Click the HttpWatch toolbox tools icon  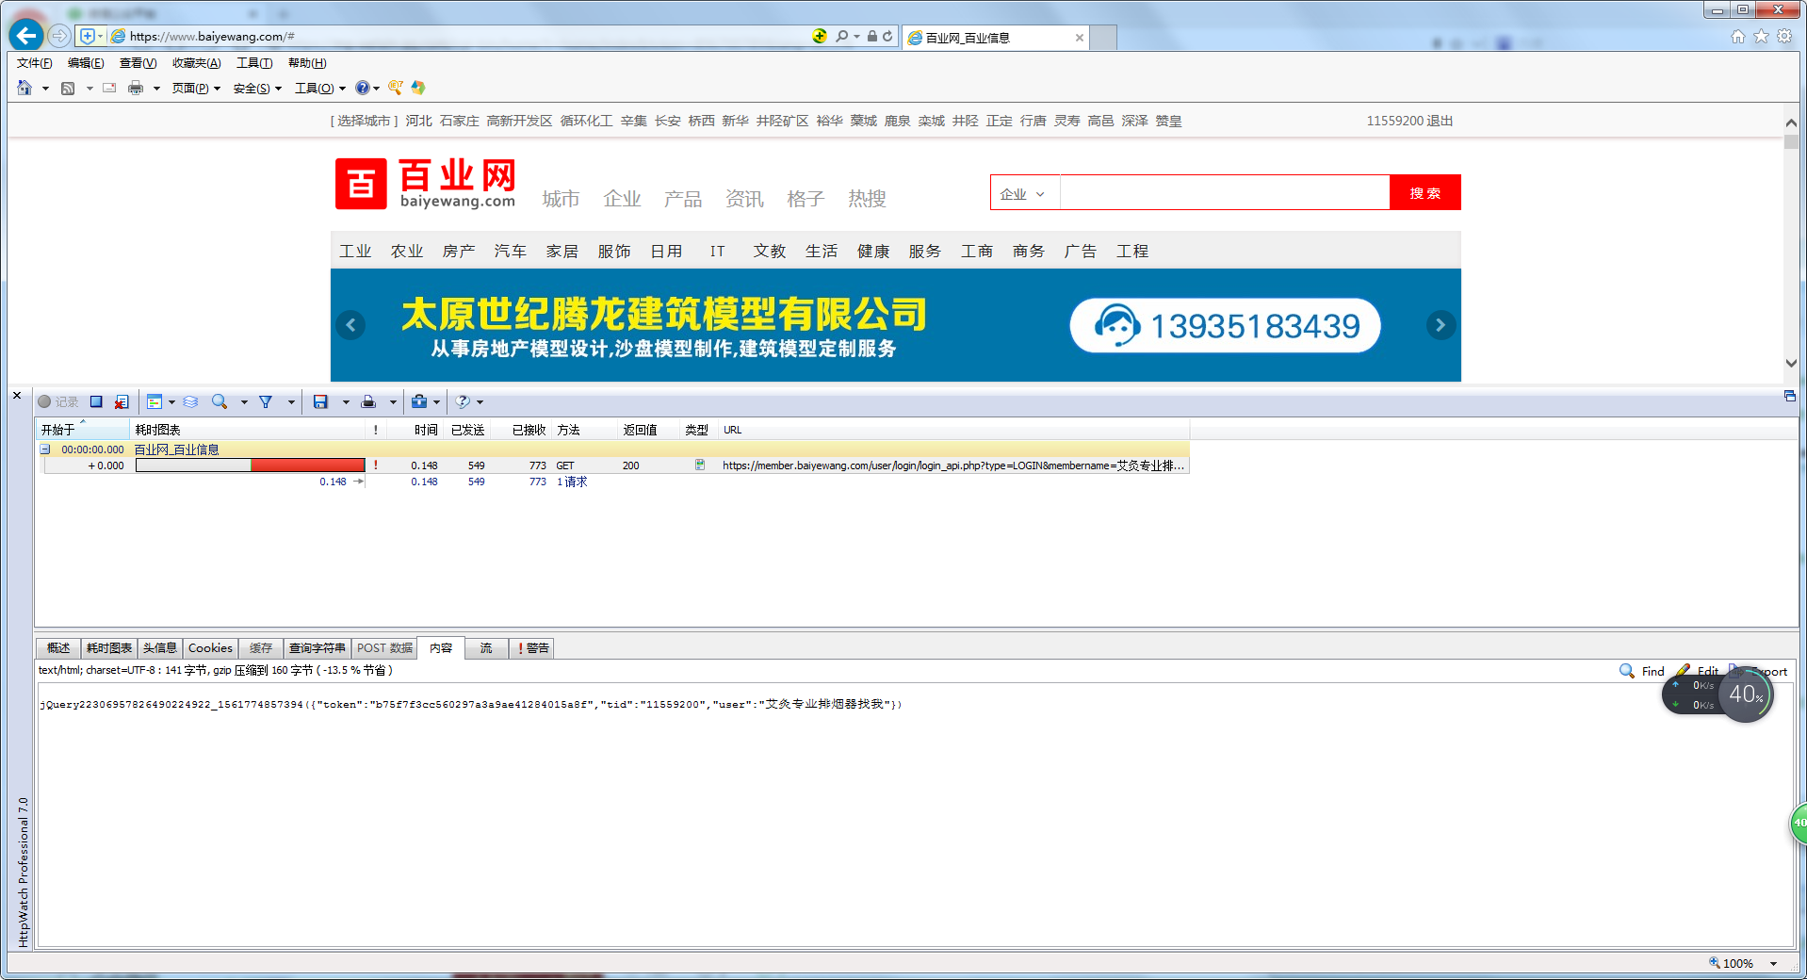click(x=419, y=402)
